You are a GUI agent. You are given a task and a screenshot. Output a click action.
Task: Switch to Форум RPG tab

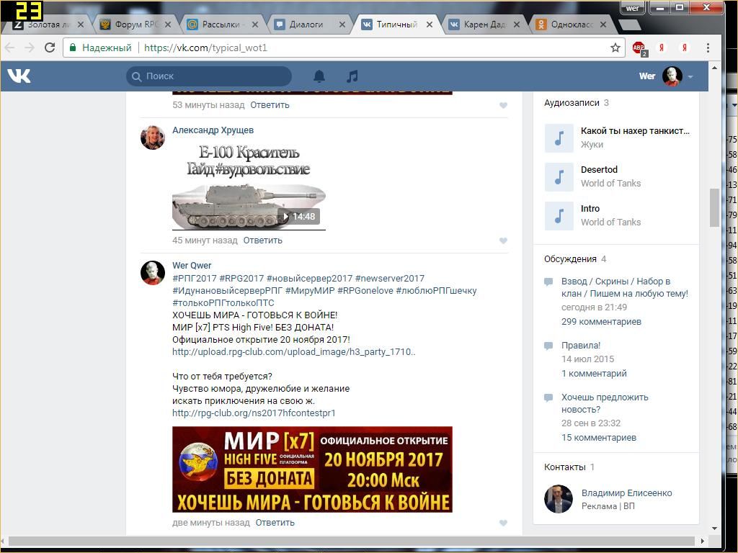pos(136,24)
